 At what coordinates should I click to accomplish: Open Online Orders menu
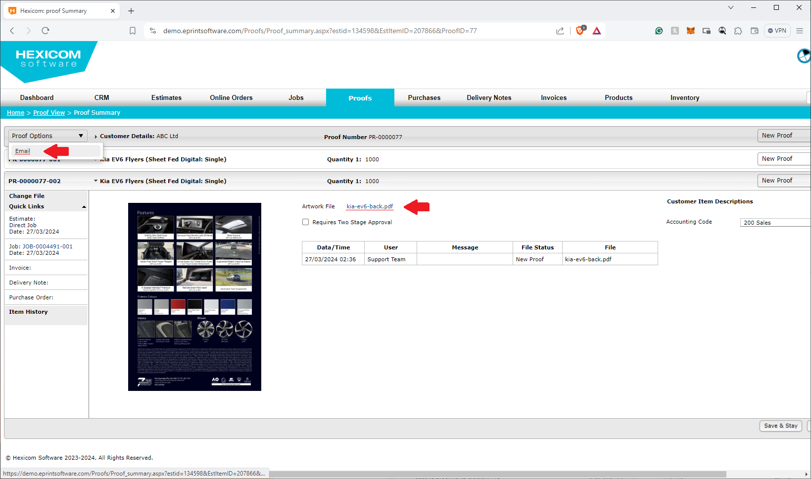click(231, 98)
